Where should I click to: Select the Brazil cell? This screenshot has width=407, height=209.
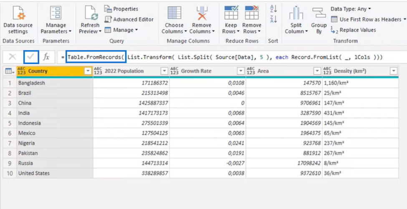[55, 93]
